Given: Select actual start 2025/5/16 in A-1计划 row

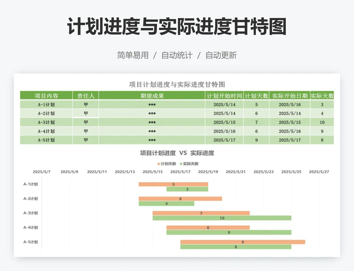Looking at the screenshot, I should (x=290, y=104).
